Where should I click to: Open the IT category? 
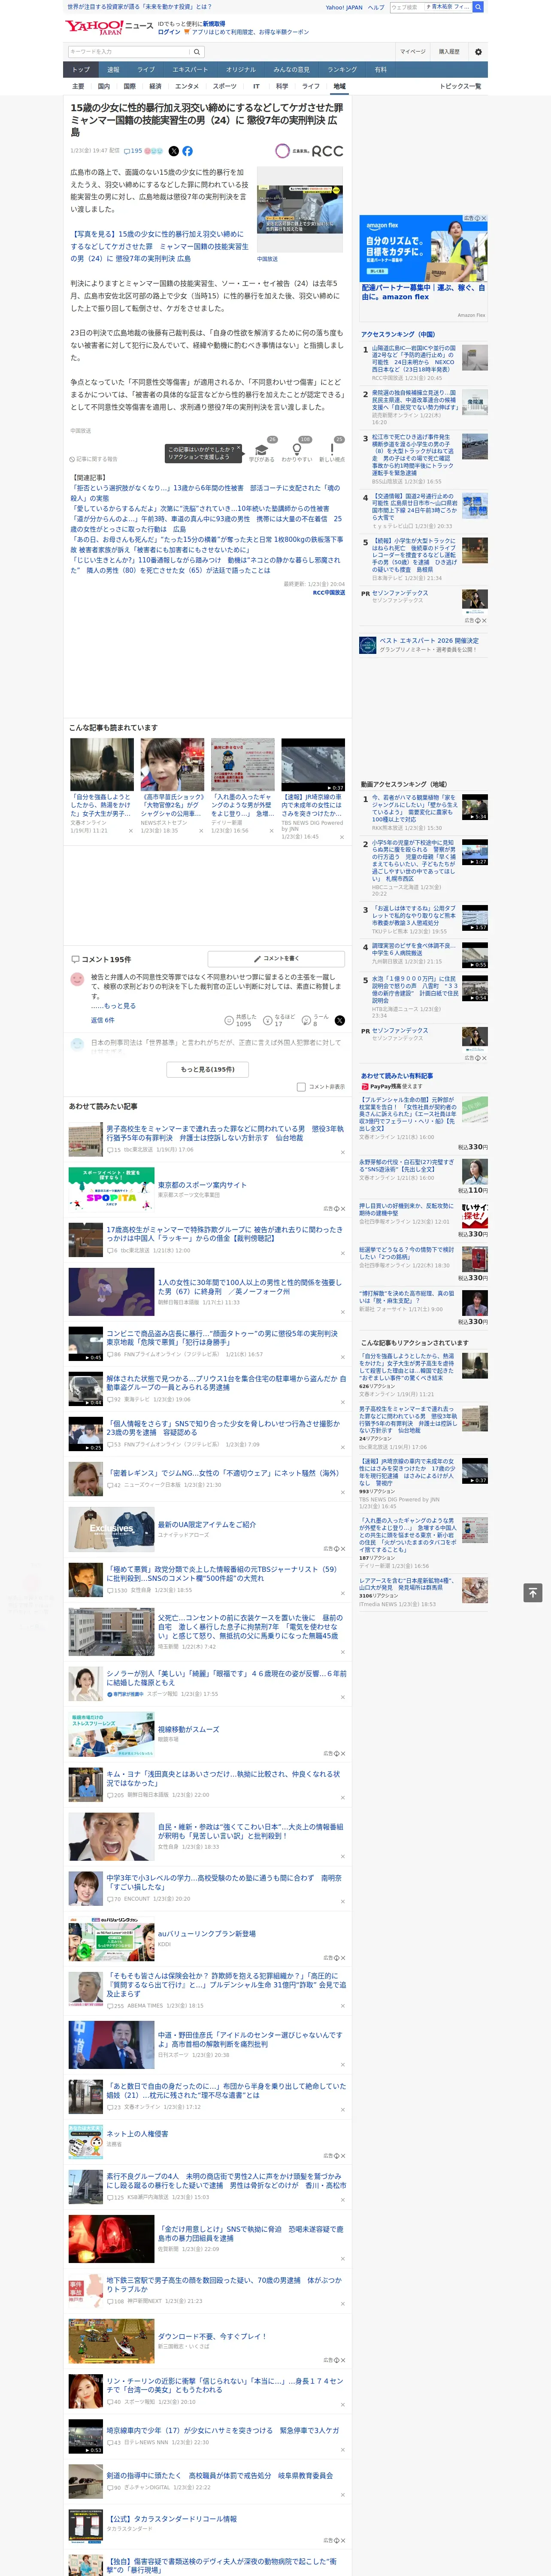[x=256, y=86]
